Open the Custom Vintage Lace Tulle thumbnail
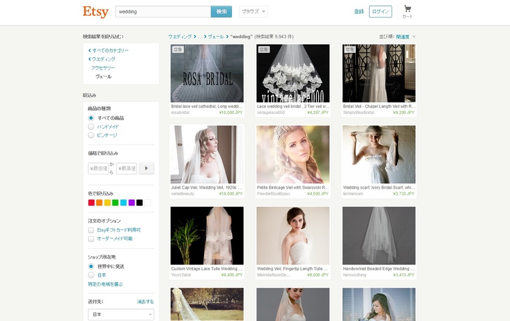 [207, 236]
